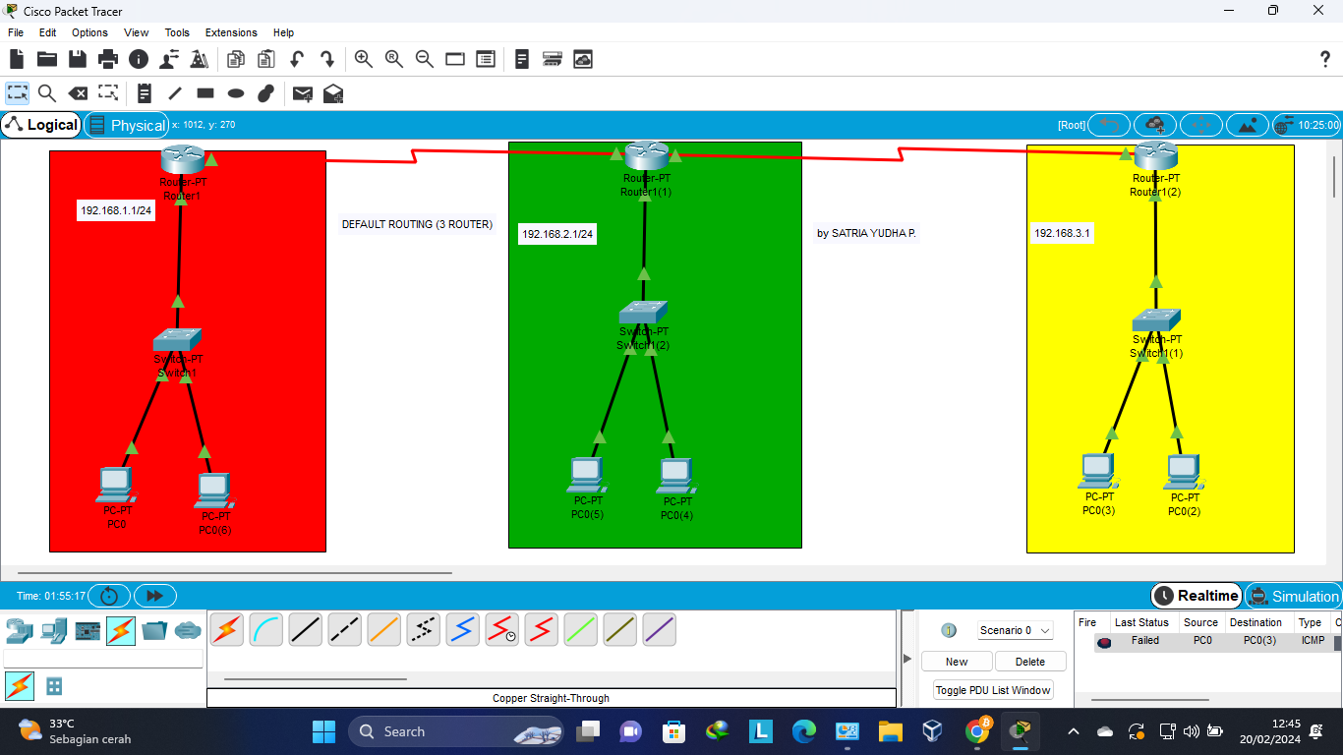Zoom in on the workspace
The image size is (1343, 755).
(x=364, y=59)
